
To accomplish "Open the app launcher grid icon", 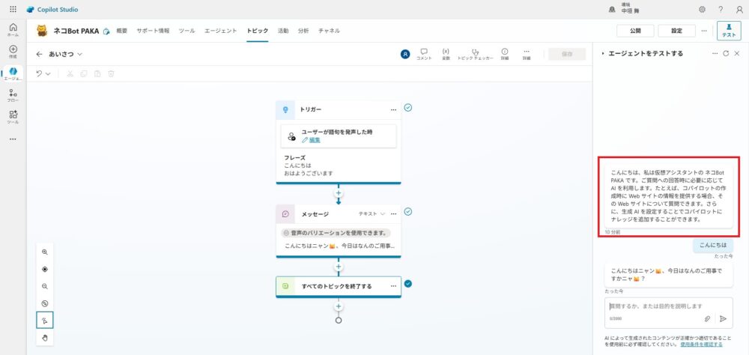I will click(13, 9).
